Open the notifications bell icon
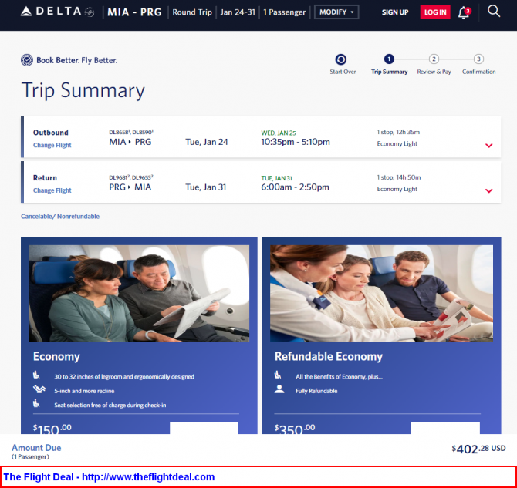 click(465, 12)
